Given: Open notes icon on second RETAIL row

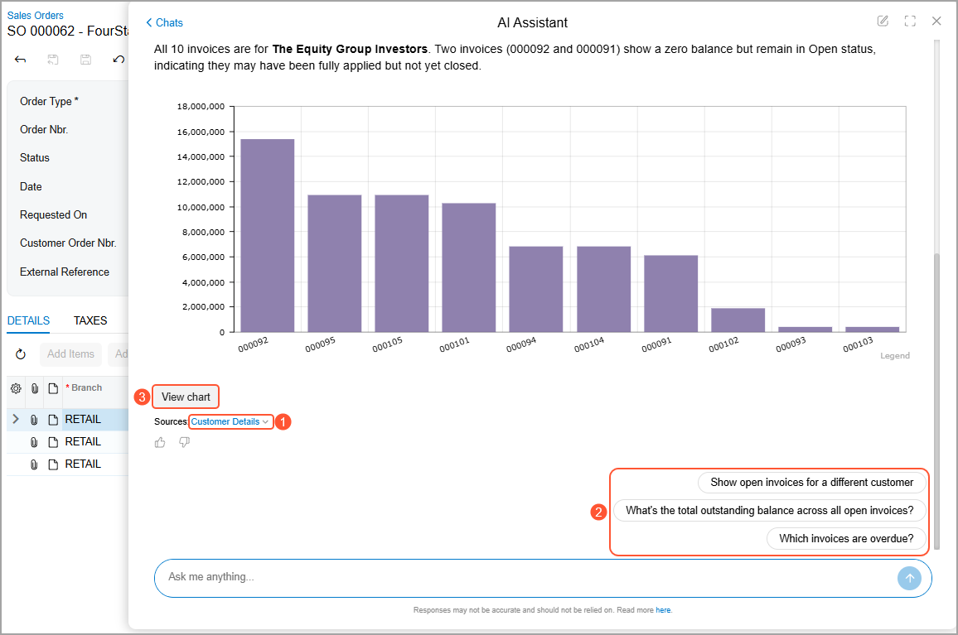Looking at the screenshot, I should point(53,442).
